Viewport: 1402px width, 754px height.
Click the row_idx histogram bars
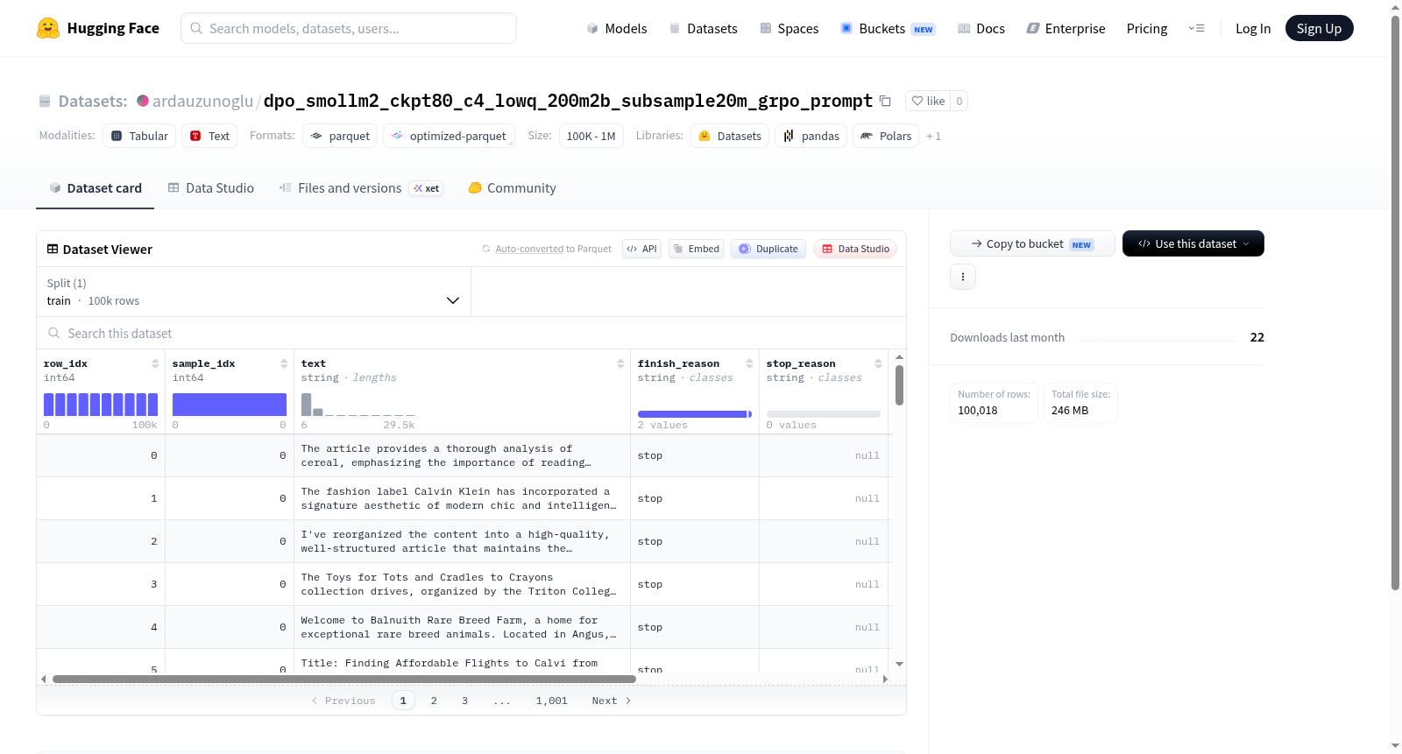(101, 405)
